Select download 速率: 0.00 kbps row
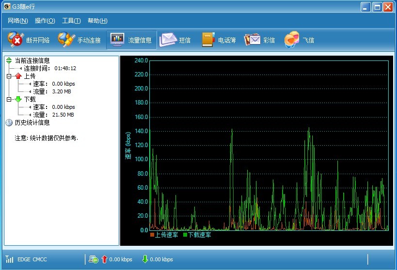This screenshot has width=397, height=270. tap(54, 107)
